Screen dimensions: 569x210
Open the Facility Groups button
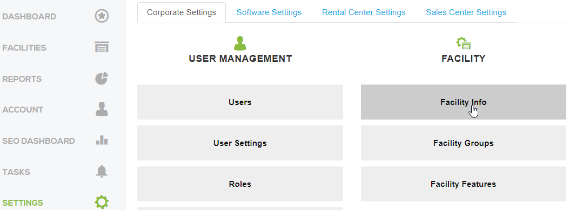tap(464, 143)
